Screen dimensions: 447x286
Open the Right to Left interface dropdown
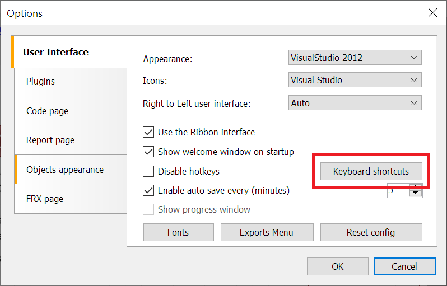355,103
